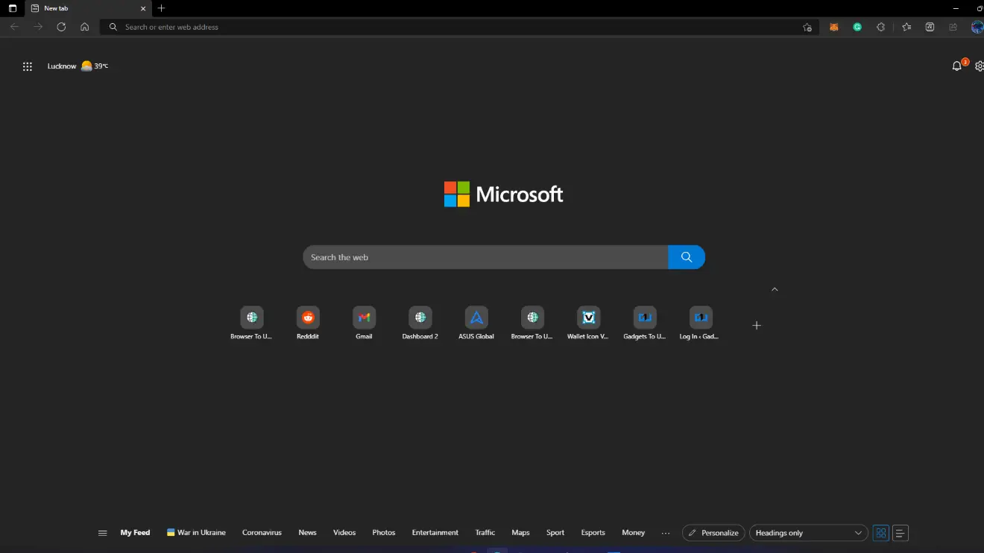Click the Share toolbar icon
Viewport: 984px width, 553px height.
coord(953,27)
